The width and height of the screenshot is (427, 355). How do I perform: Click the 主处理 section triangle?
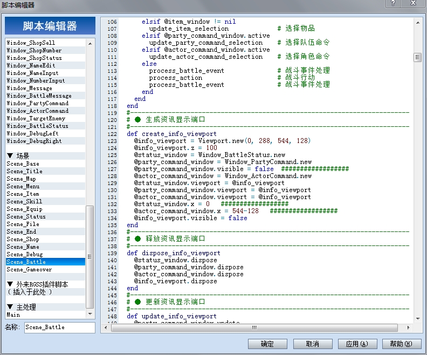[x=10, y=307]
